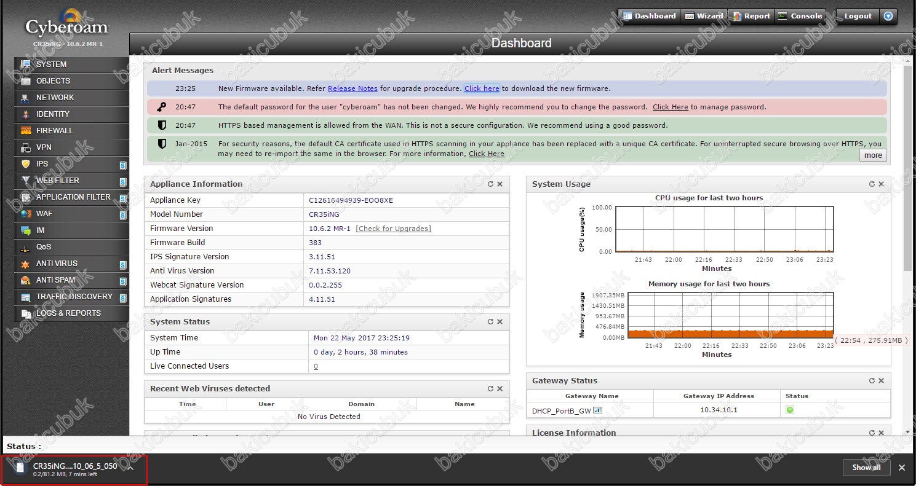
Task: Click subscription badge next to ANTI SPAM
Action: click(x=123, y=281)
